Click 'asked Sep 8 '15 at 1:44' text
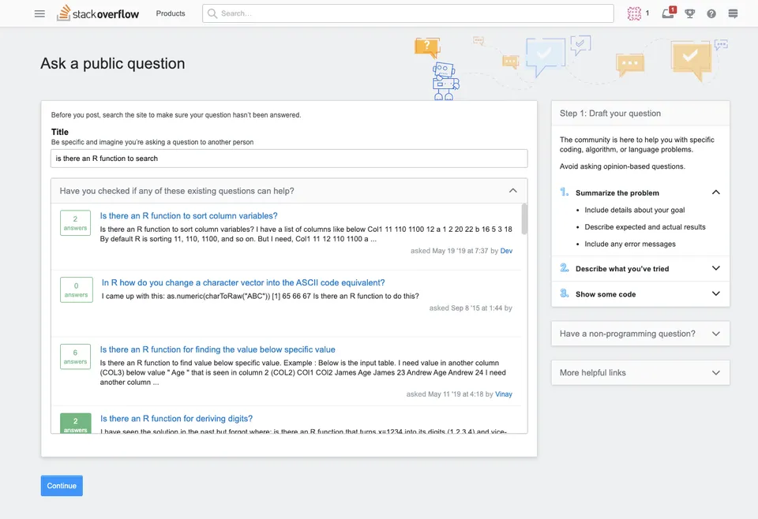The height and width of the screenshot is (519, 758). point(466,308)
